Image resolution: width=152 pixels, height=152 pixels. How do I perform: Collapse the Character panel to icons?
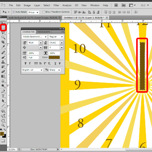click(x=60, y=29)
